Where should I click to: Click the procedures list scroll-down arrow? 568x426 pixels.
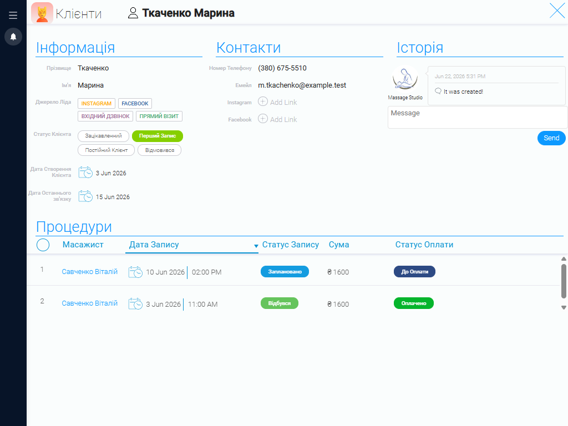tap(564, 307)
